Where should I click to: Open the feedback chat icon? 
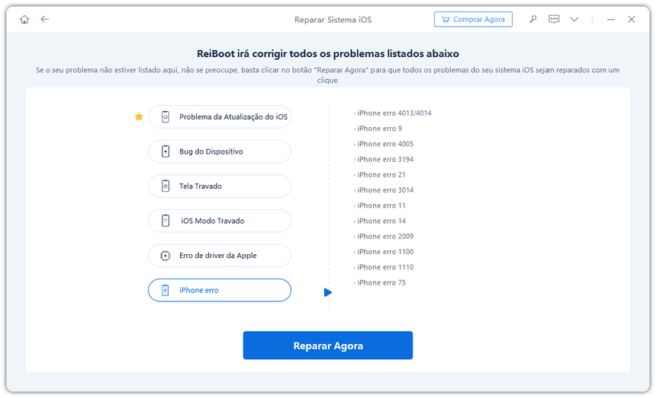point(554,19)
